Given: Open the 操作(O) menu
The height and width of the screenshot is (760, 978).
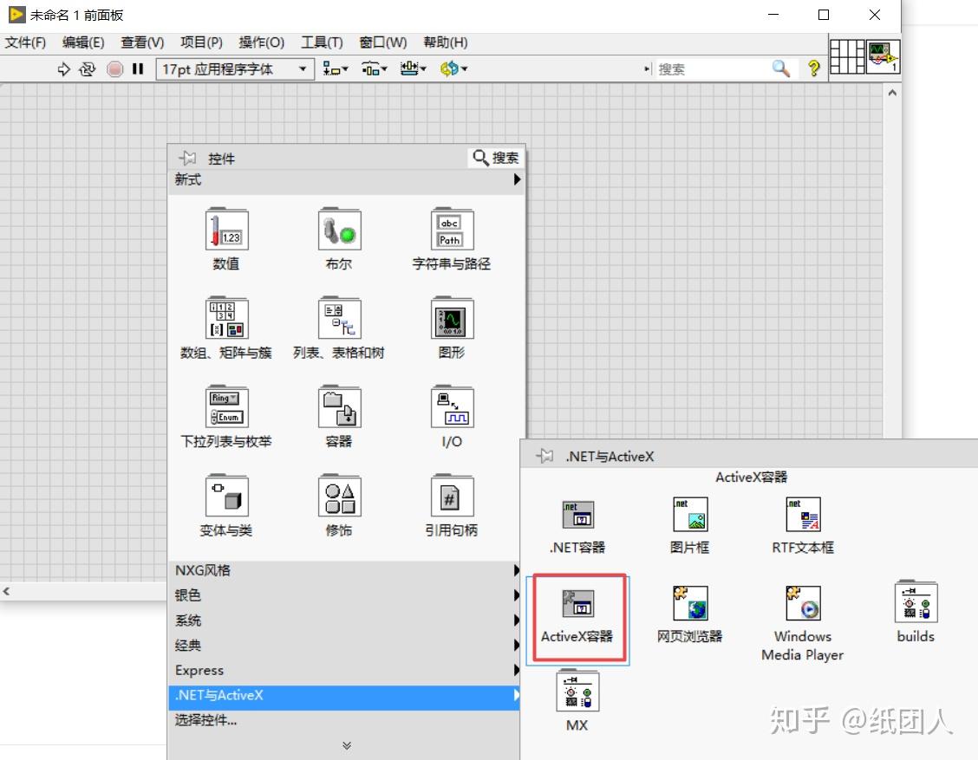Looking at the screenshot, I should (262, 42).
